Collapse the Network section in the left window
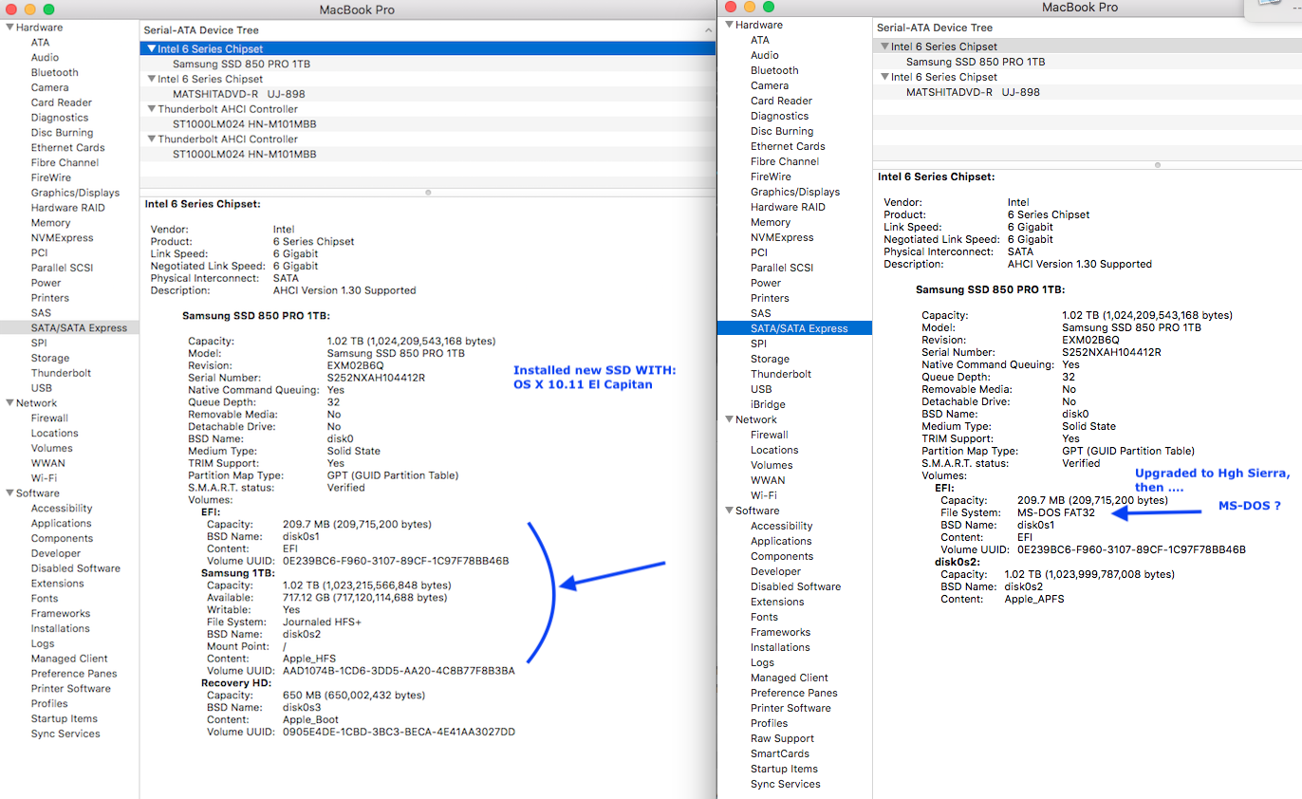The image size is (1302, 799). [x=9, y=403]
